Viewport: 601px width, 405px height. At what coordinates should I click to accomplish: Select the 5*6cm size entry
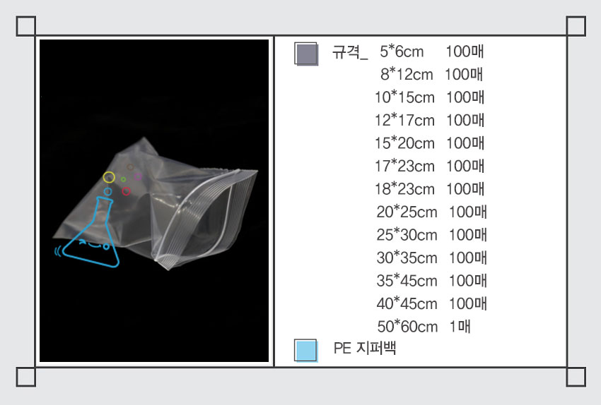pos(402,52)
